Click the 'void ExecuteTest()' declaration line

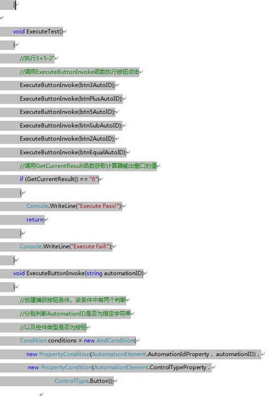coord(38,32)
